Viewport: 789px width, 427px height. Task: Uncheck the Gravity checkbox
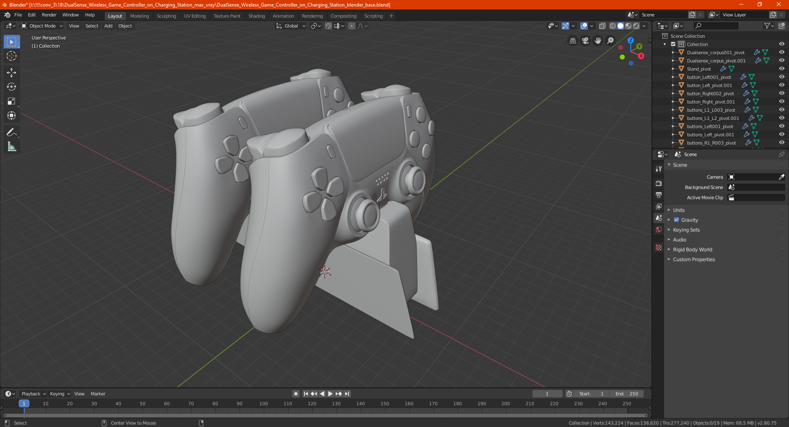click(676, 220)
